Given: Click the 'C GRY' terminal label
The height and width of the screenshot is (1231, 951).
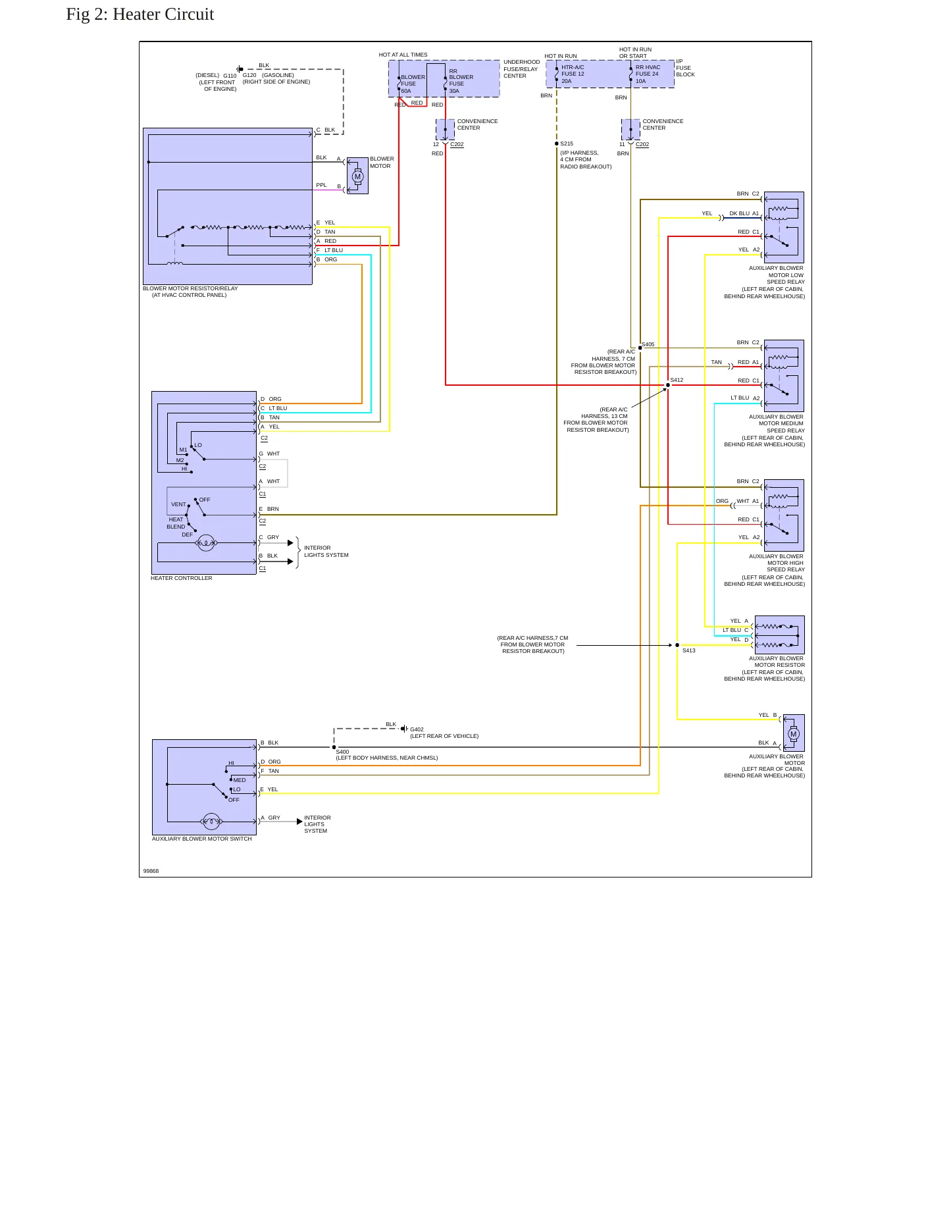Looking at the screenshot, I should [269, 537].
